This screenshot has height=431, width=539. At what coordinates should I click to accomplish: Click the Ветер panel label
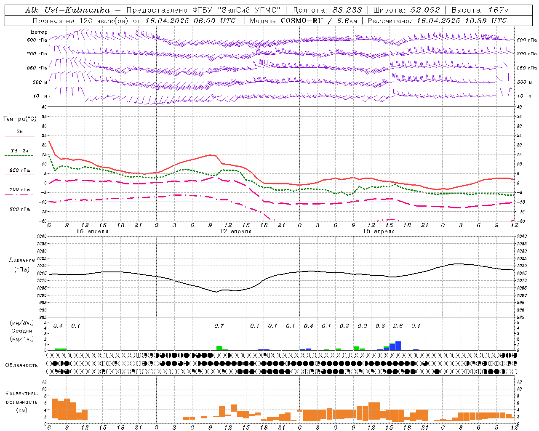pyautogui.click(x=39, y=32)
